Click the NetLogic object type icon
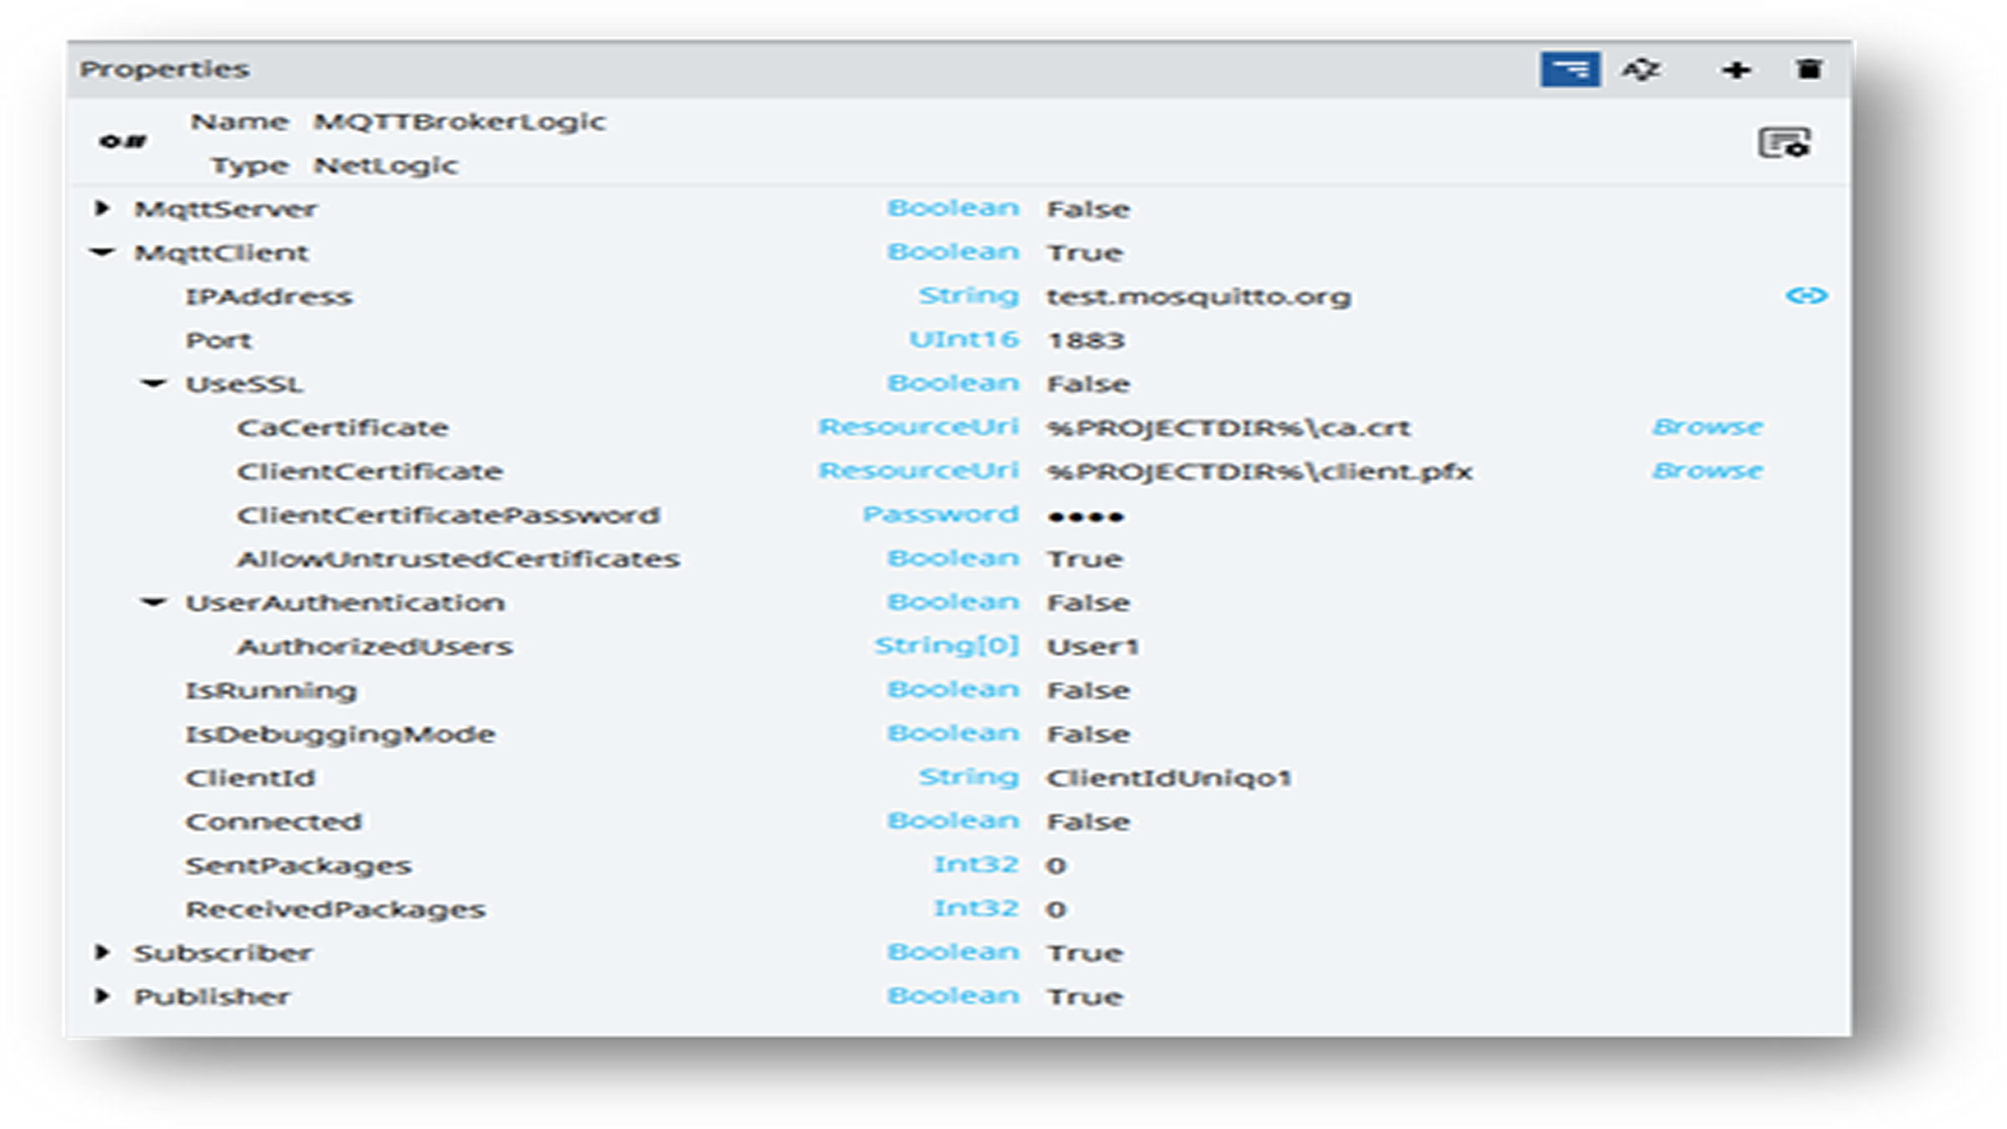 (123, 141)
